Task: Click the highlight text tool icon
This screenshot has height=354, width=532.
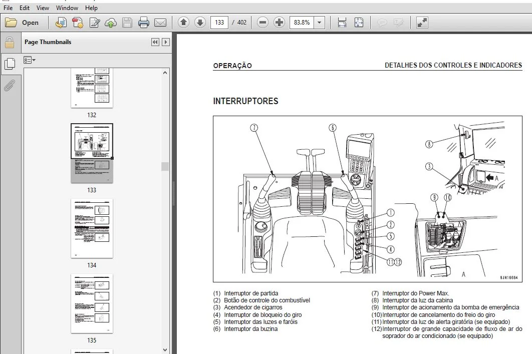Action: (x=398, y=23)
